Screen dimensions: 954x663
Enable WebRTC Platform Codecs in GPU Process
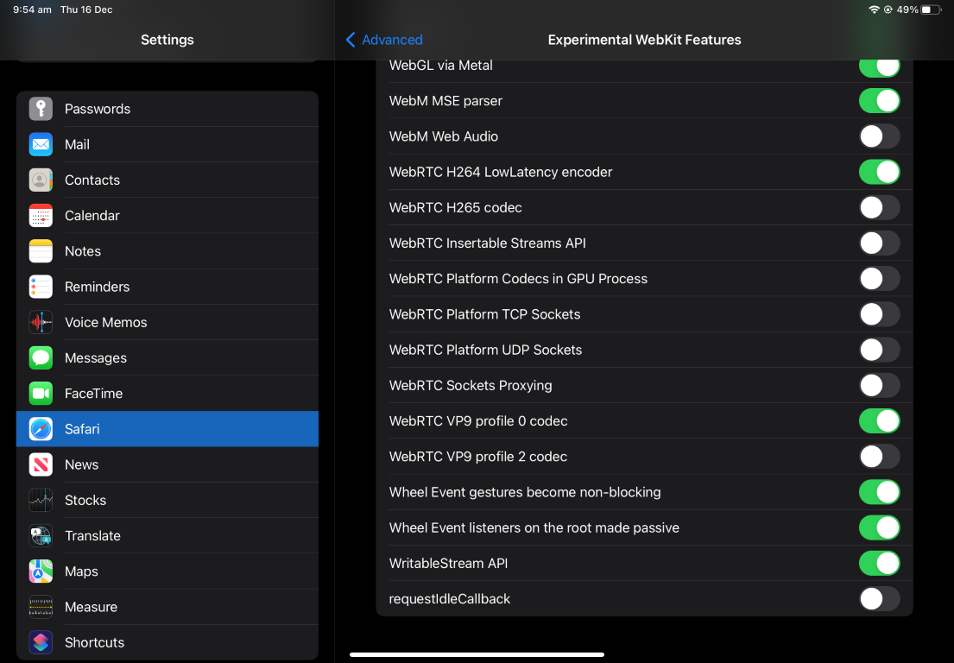coord(879,279)
